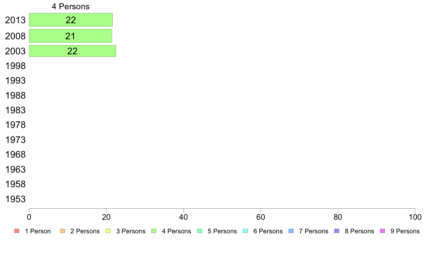Select the 2003 green bar
Screen dimensions: 425x263
(x=72, y=51)
